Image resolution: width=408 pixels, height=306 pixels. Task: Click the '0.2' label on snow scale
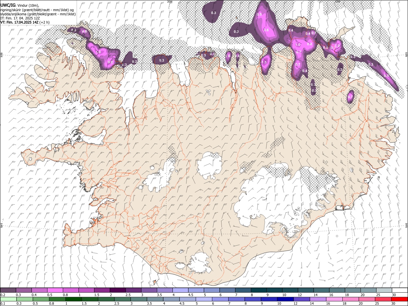coord(3,295)
